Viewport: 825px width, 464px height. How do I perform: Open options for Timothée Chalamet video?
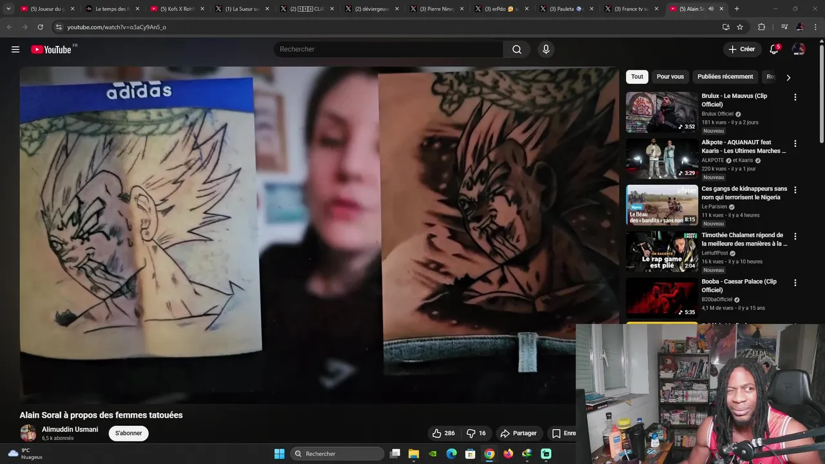coord(795,237)
